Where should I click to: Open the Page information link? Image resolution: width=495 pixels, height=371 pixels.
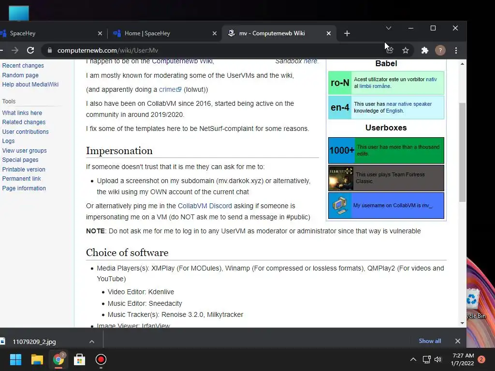[24, 188]
